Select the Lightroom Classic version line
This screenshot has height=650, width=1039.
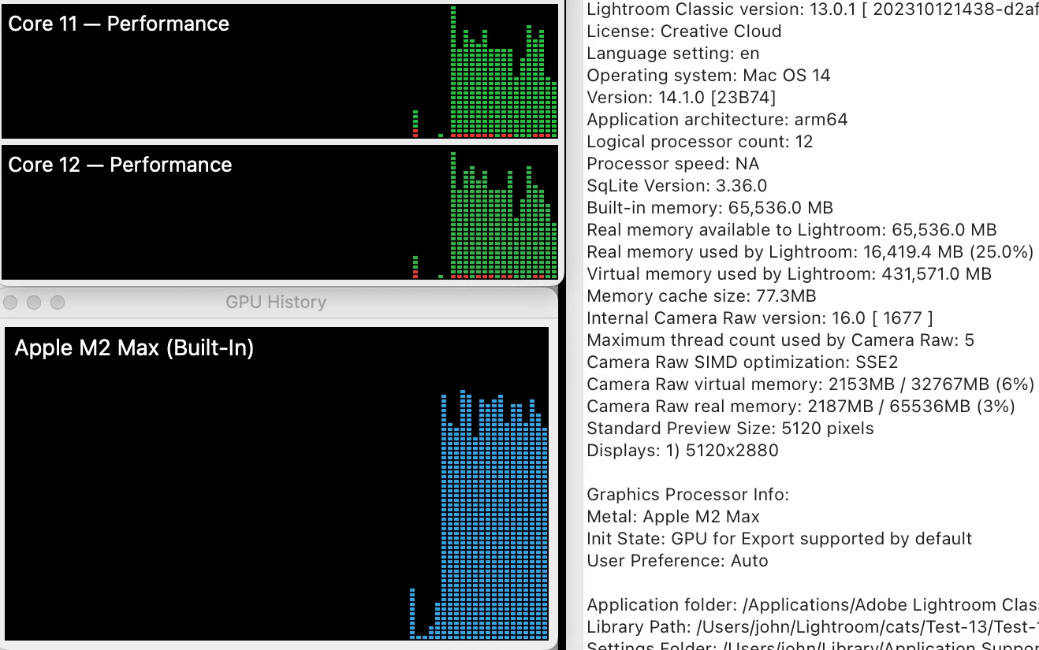[x=813, y=9]
